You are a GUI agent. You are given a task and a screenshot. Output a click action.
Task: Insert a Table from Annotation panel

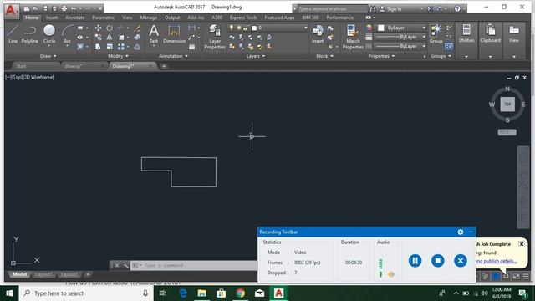point(192,47)
